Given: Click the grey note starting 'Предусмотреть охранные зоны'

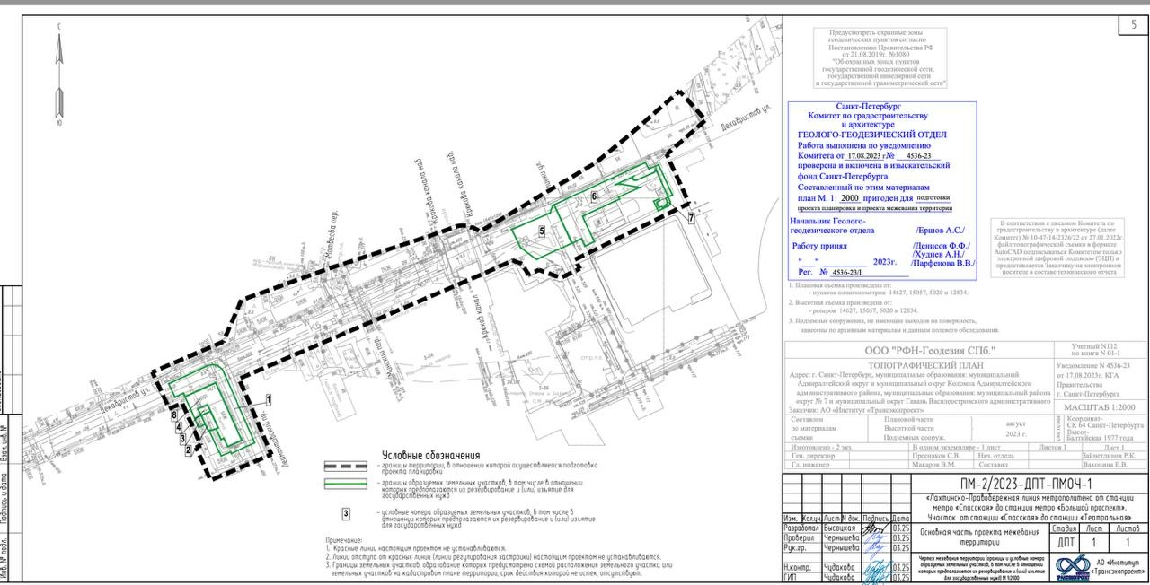Looking at the screenshot, I should (x=880, y=58).
